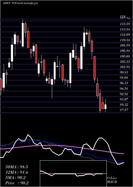
Task: Click the '12MA : 91.4' readout
Action: tap(16, 172)
